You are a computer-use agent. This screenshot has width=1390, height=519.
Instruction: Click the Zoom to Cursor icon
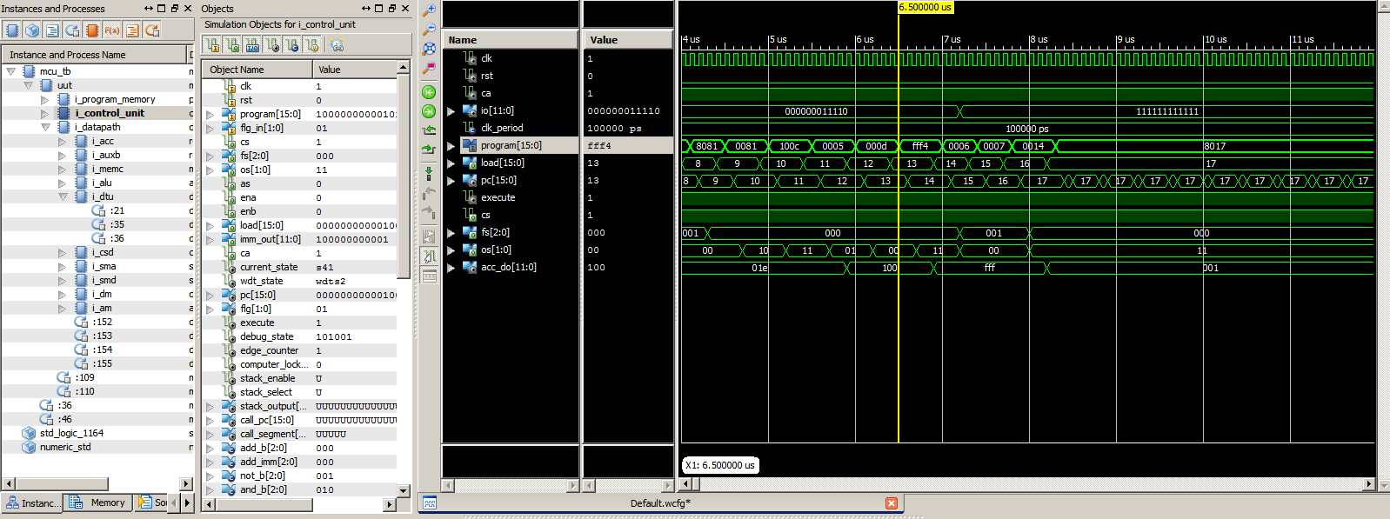(429, 68)
